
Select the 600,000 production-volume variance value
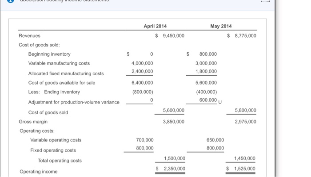tap(208, 100)
